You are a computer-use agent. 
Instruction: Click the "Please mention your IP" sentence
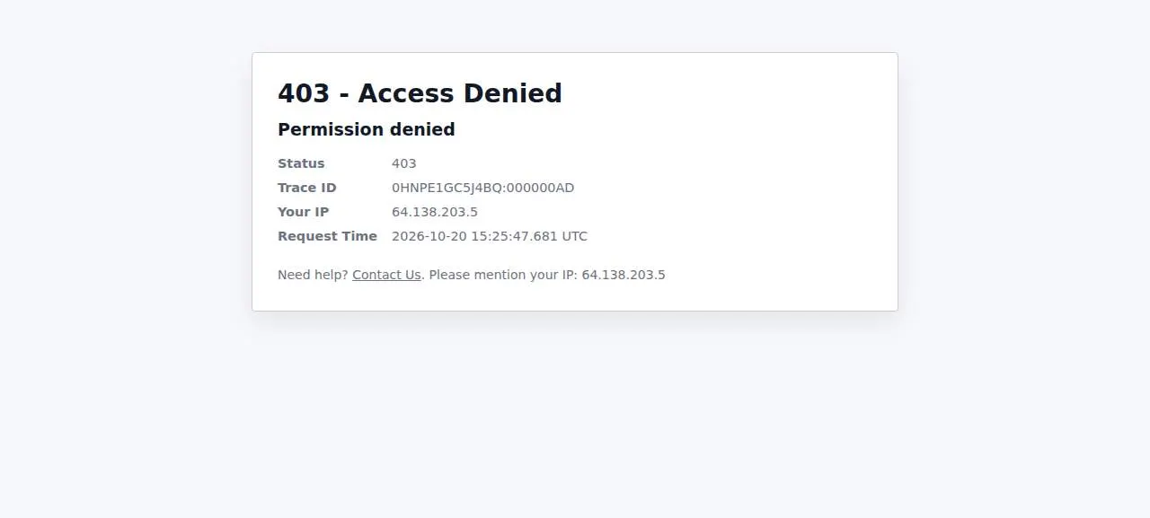[x=503, y=275]
